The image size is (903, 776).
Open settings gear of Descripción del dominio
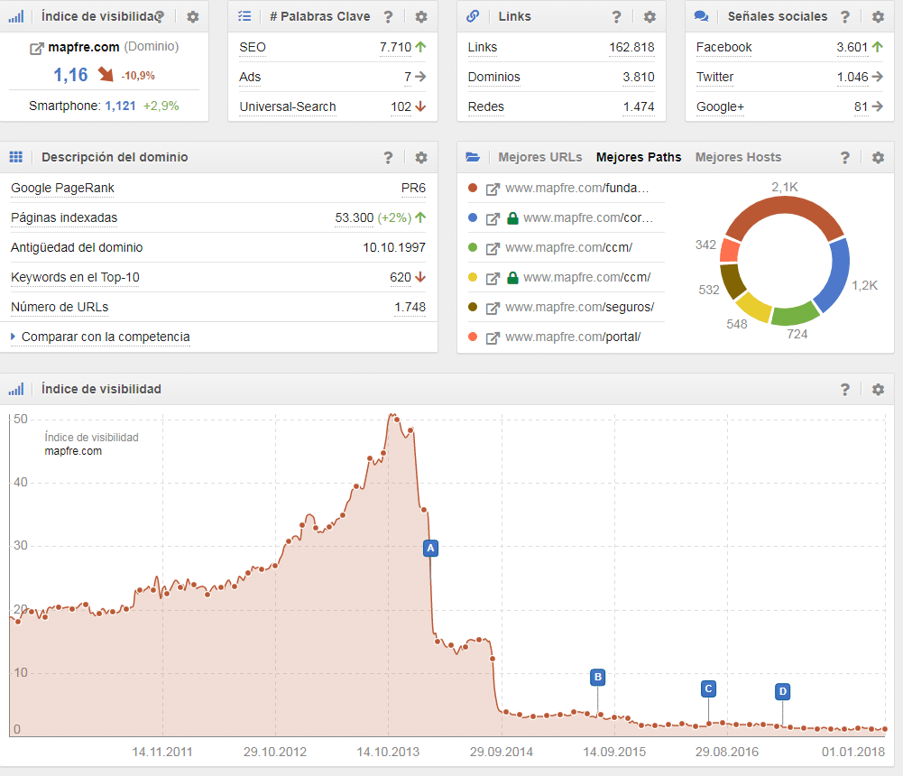click(421, 157)
